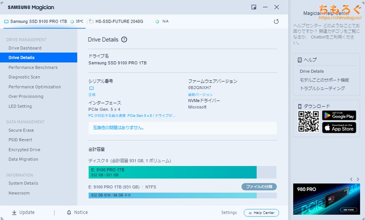The image size is (365, 220).
Task: Click the ダウンロード phone icon
Action: point(300,106)
